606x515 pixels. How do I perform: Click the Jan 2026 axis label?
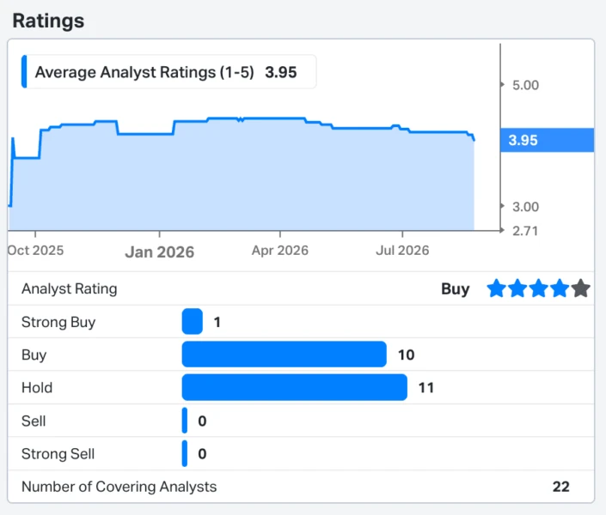click(159, 252)
